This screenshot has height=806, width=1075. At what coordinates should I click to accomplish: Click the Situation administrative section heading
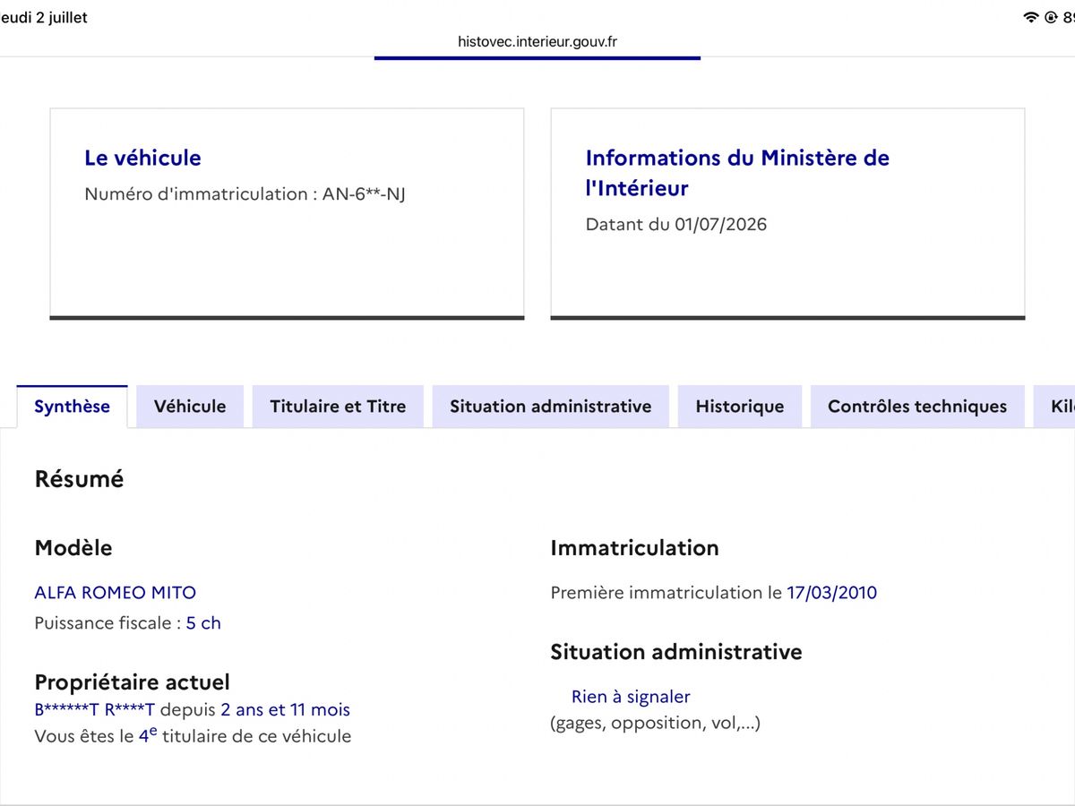point(676,652)
